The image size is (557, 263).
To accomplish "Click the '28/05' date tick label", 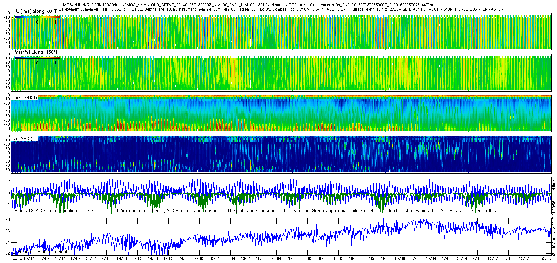I will [x=385, y=259].
